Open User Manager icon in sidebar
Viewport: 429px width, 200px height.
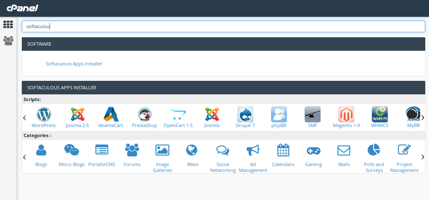click(8, 41)
